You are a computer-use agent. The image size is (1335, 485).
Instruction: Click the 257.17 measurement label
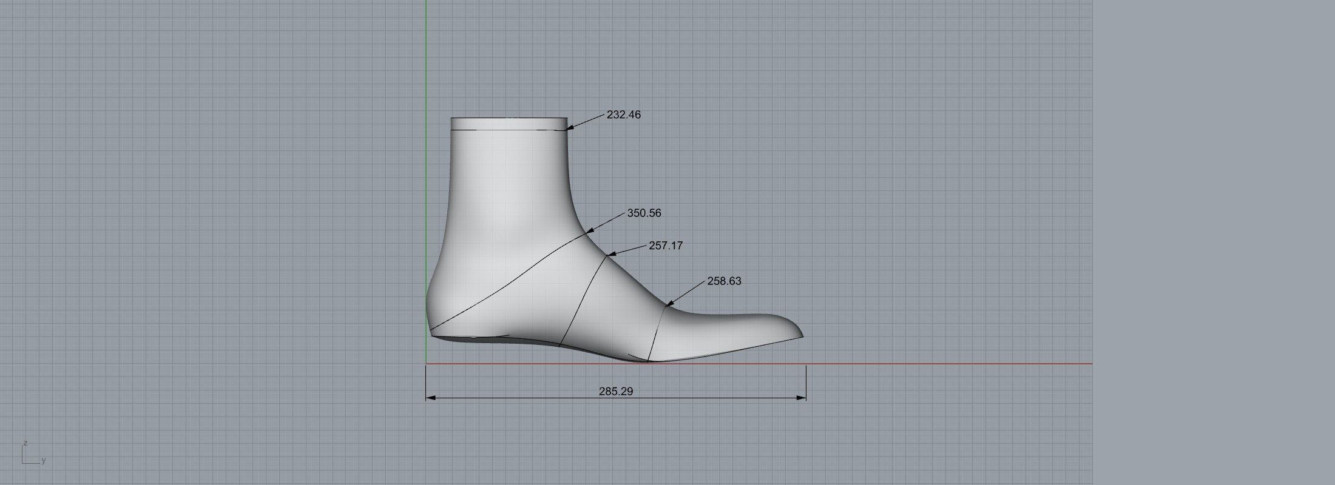pos(666,246)
